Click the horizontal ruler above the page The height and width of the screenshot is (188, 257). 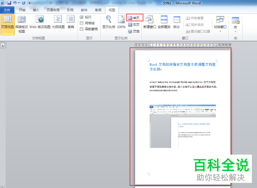point(183,45)
